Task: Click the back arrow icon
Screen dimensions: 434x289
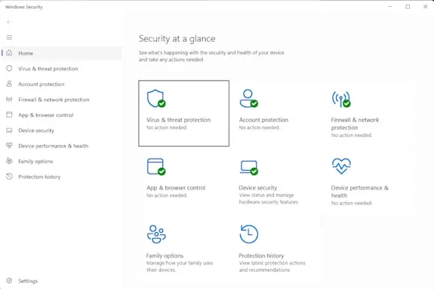Action: coord(9,22)
